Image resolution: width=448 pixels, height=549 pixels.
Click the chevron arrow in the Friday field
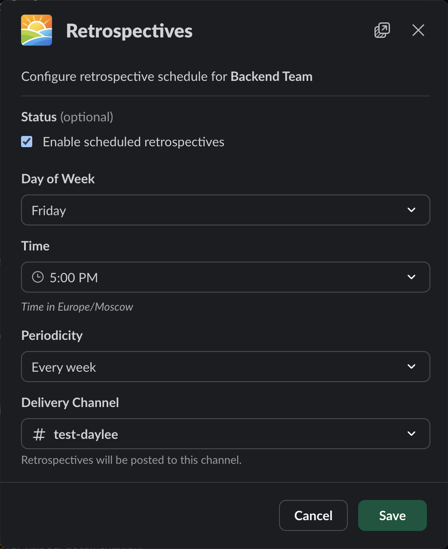(411, 210)
